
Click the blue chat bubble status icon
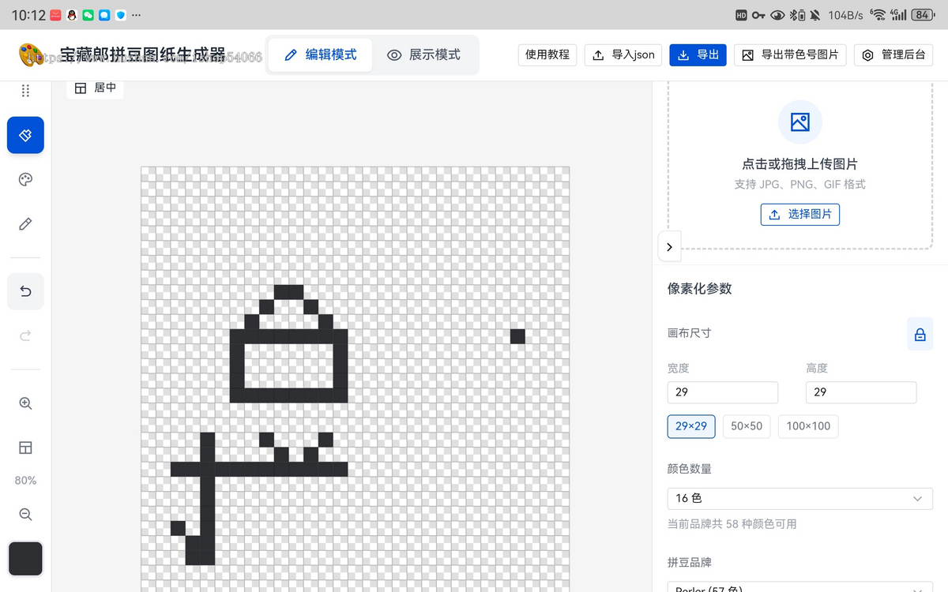(104, 15)
